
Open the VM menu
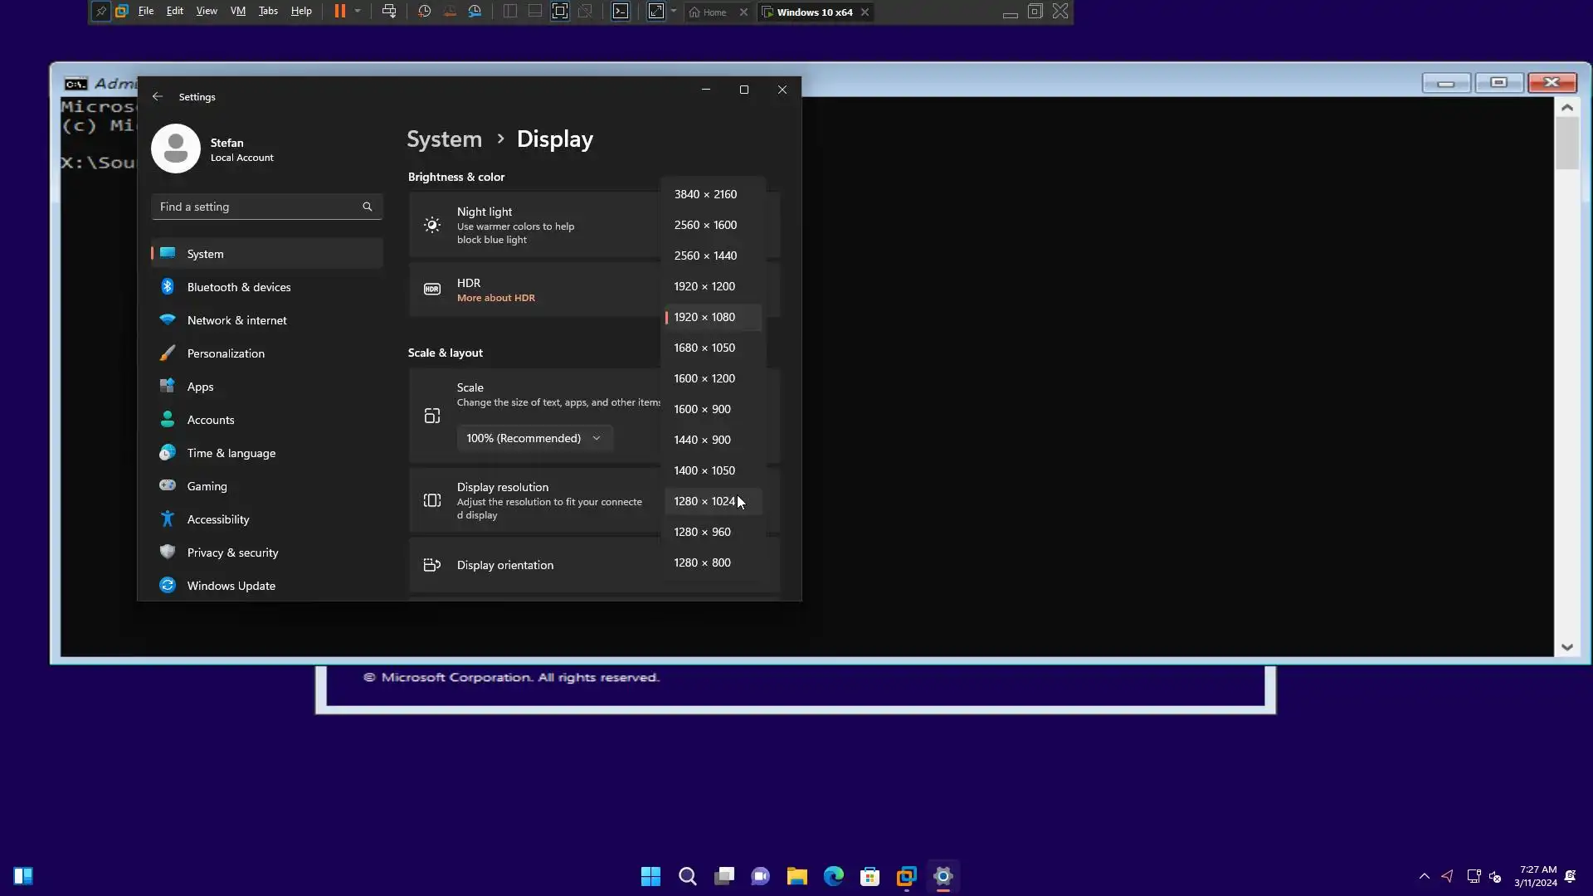(x=237, y=12)
